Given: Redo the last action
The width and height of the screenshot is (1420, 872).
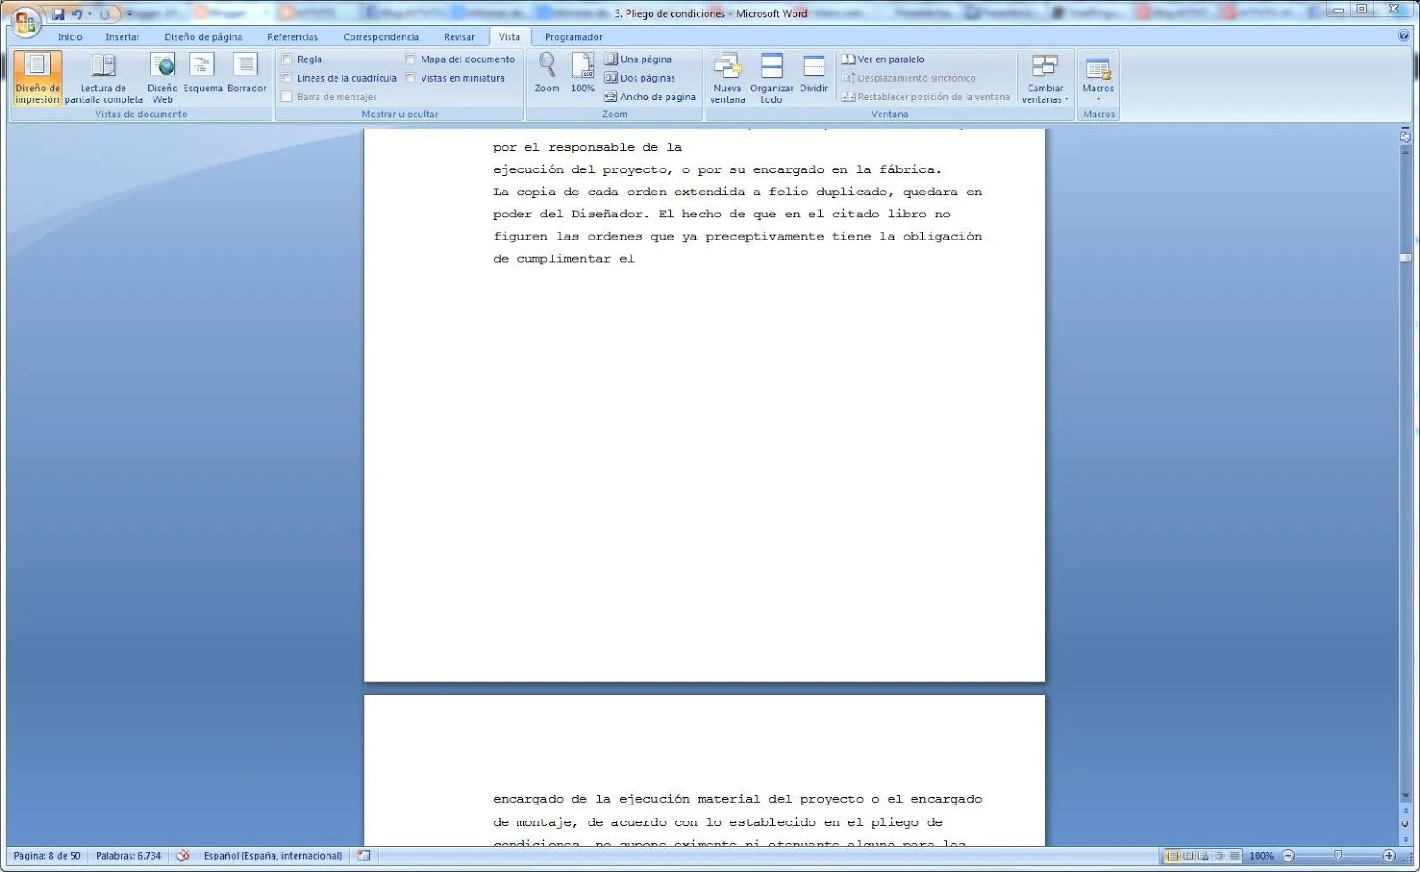Looking at the screenshot, I should (105, 14).
